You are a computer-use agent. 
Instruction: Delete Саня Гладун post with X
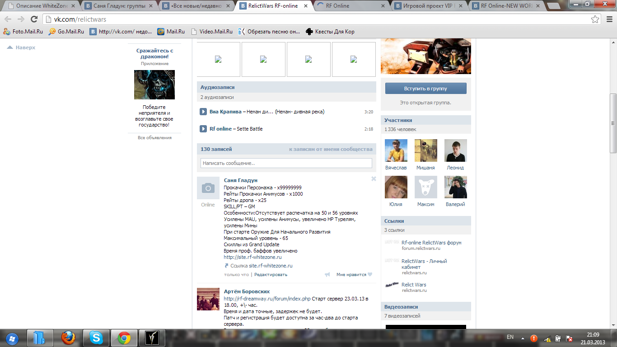pyautogui.click(x=374, y=179)
